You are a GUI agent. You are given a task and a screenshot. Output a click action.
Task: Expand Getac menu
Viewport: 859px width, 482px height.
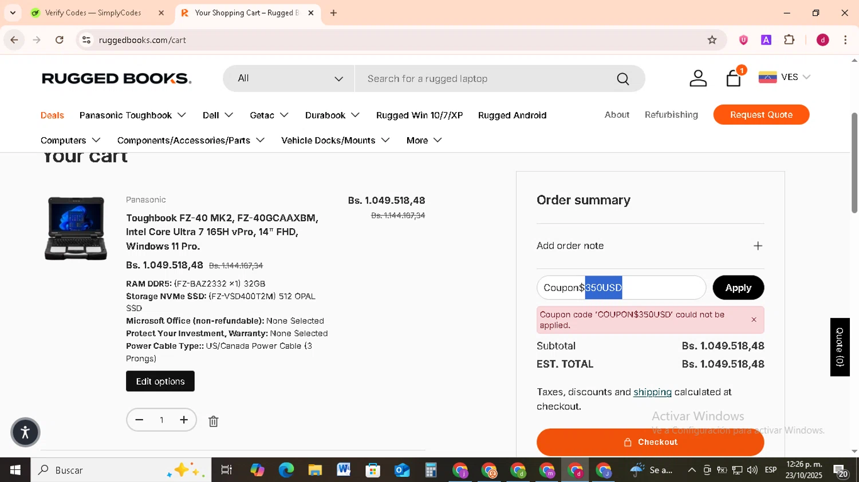(269, 115)
